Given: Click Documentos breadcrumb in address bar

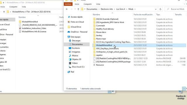Looking at the screenshot, I should (x=92, y=9).
